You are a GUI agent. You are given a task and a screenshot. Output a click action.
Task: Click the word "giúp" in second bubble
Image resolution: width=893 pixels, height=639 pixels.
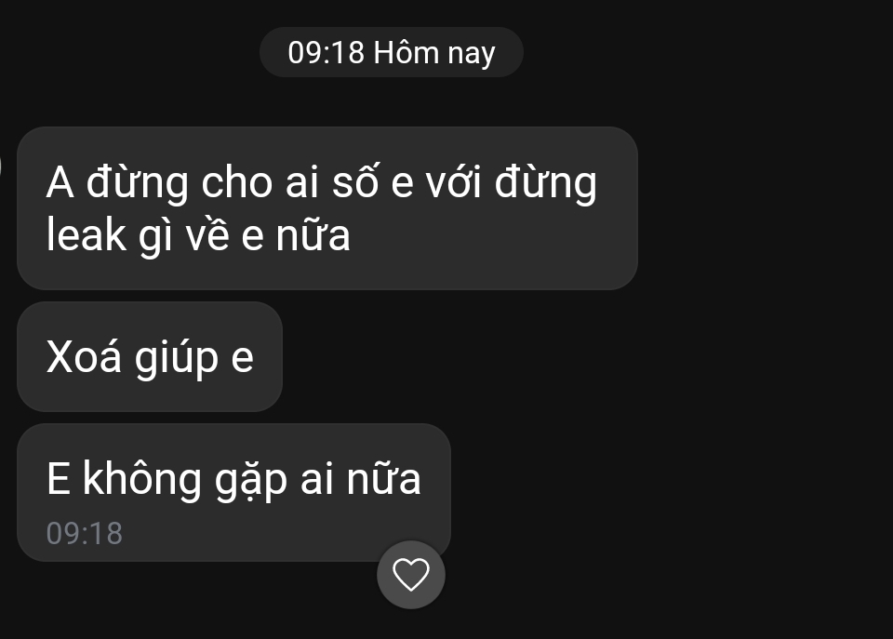click(177, 359)
